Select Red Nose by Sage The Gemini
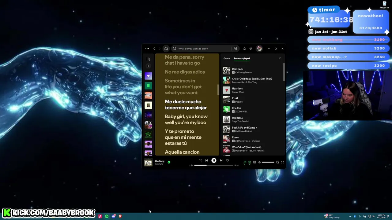 pyautogui.click(x=252, y=119)
